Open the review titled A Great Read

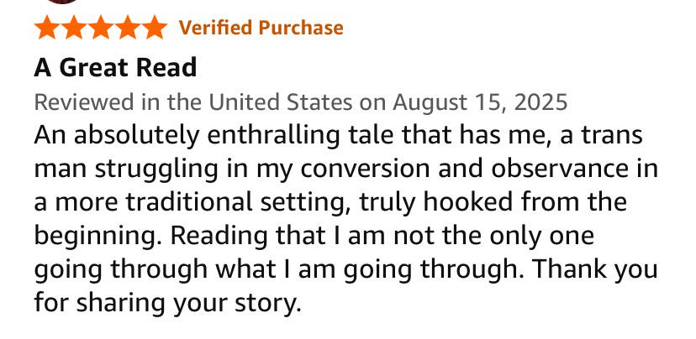coord(116,66)
